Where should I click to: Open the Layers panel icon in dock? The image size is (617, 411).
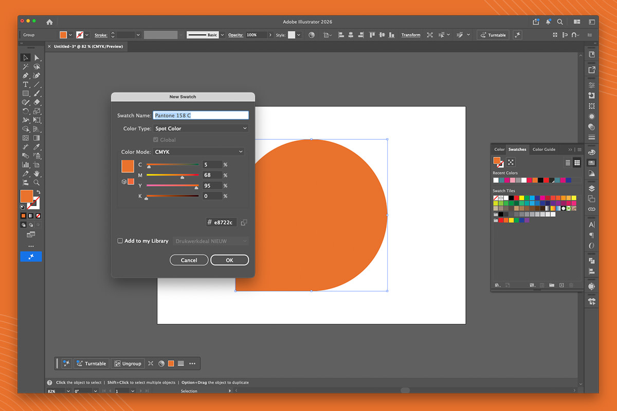click(592, 189)
